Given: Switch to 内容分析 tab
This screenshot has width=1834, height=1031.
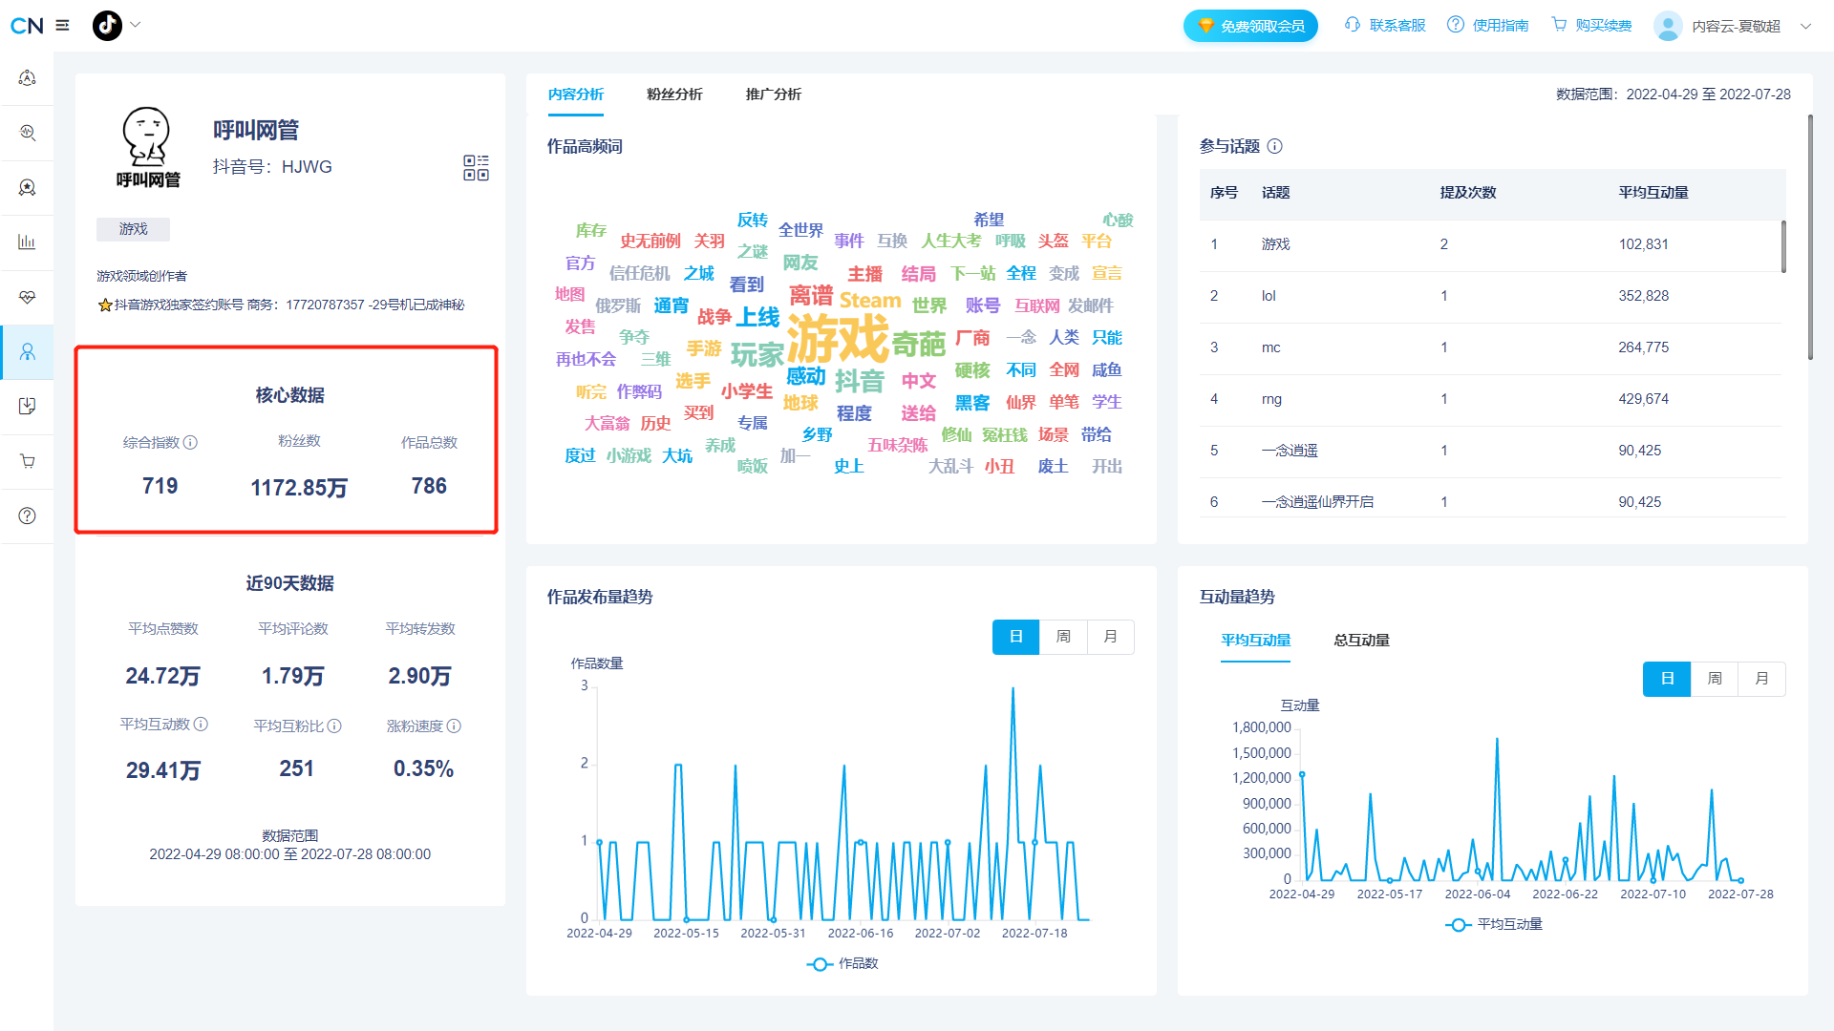Looking at the screenshot, I should click(576, 95).
